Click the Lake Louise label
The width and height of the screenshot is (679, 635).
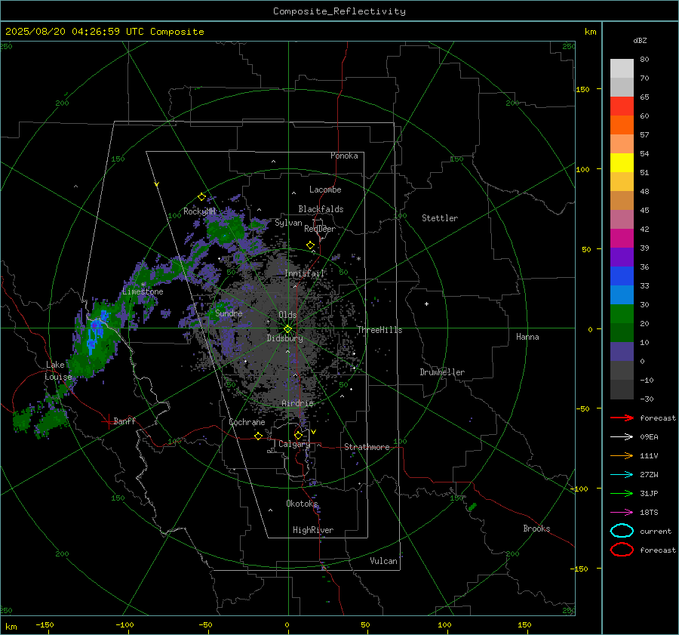point(58,371)
